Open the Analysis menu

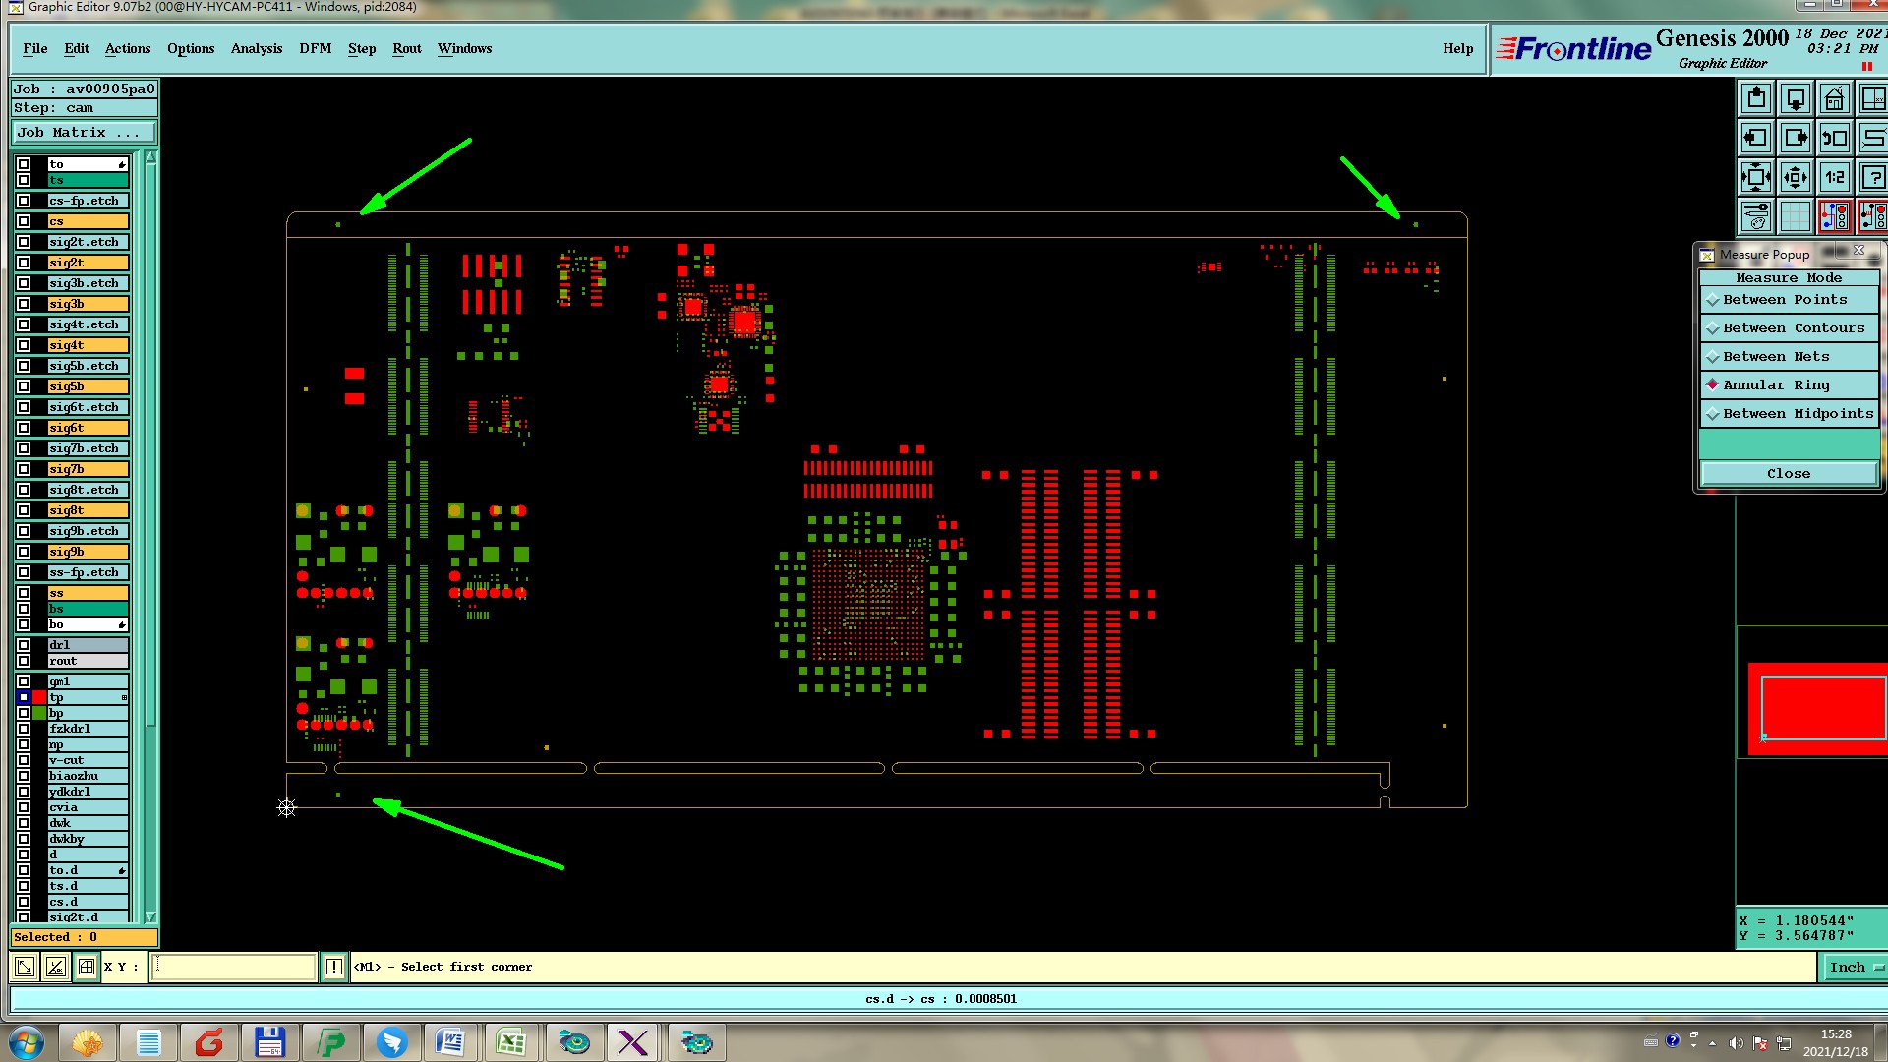pos(256,49)
